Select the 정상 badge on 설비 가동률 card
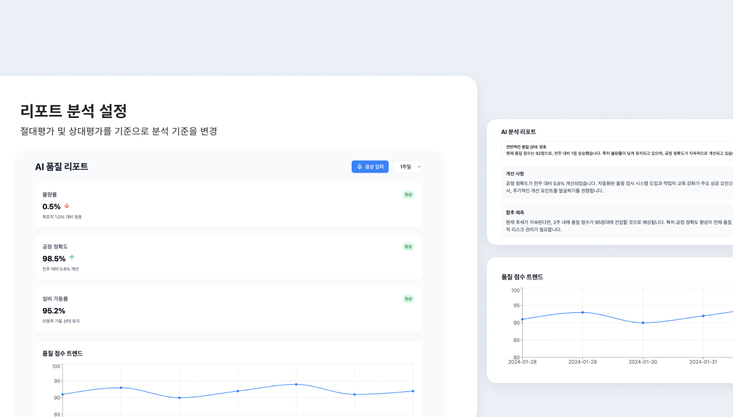Image resolution: width=733 pixels, height=417 pixels. click(x=408, y=298)
